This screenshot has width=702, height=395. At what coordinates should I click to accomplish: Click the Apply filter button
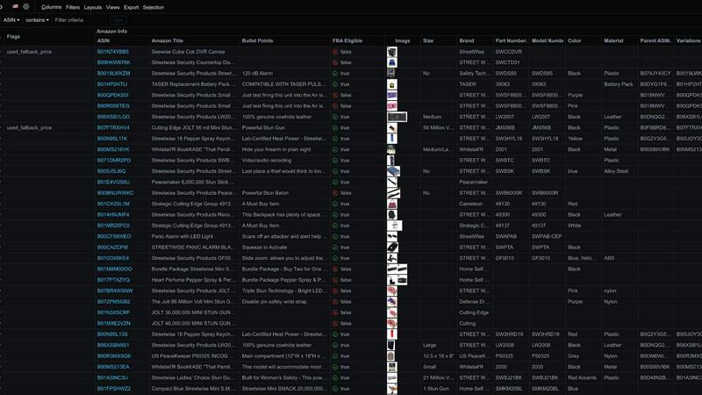coord(118,20)
